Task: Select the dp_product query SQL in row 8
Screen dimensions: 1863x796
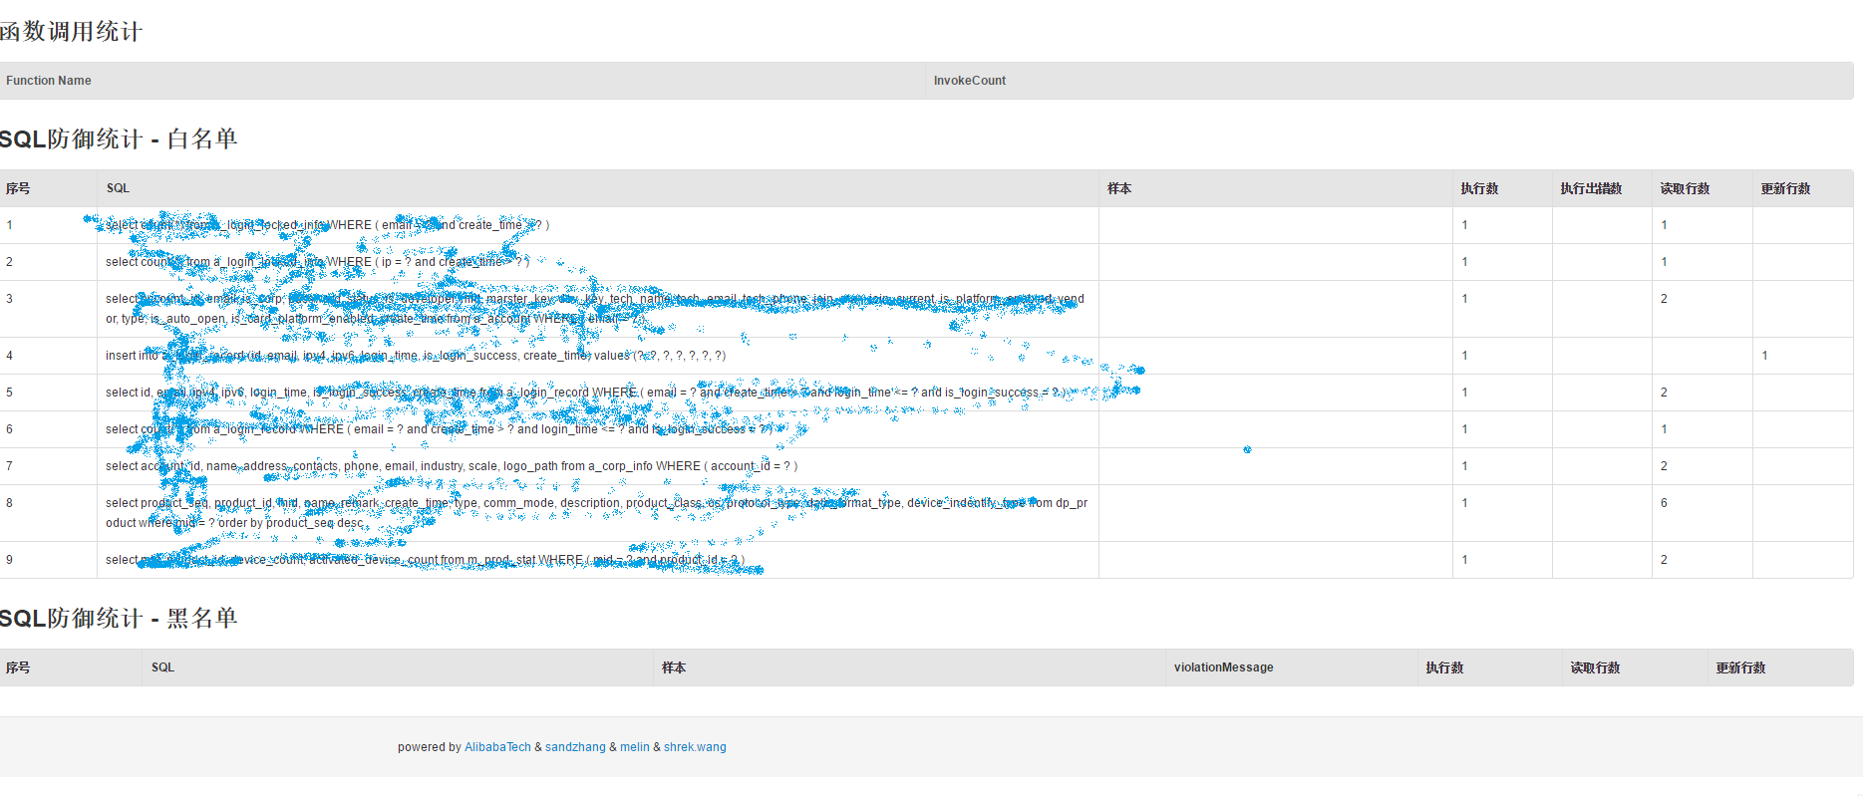Action: tap(596, 513)
